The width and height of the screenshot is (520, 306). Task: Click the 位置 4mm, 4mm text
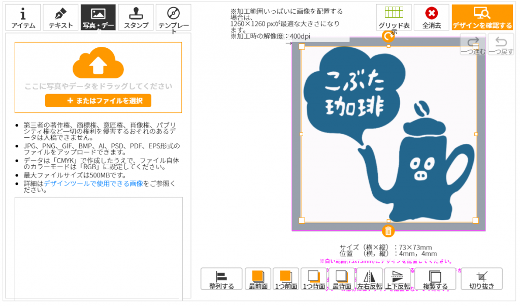[388, 254]
